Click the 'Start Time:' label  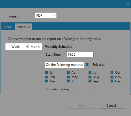click(x=53, y=55)
